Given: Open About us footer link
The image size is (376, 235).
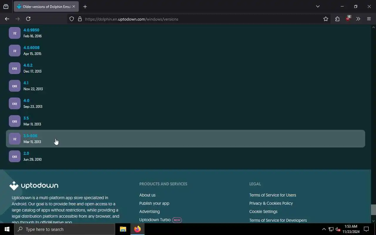Looking at the screenshot, I should click(x=147, y=195).
